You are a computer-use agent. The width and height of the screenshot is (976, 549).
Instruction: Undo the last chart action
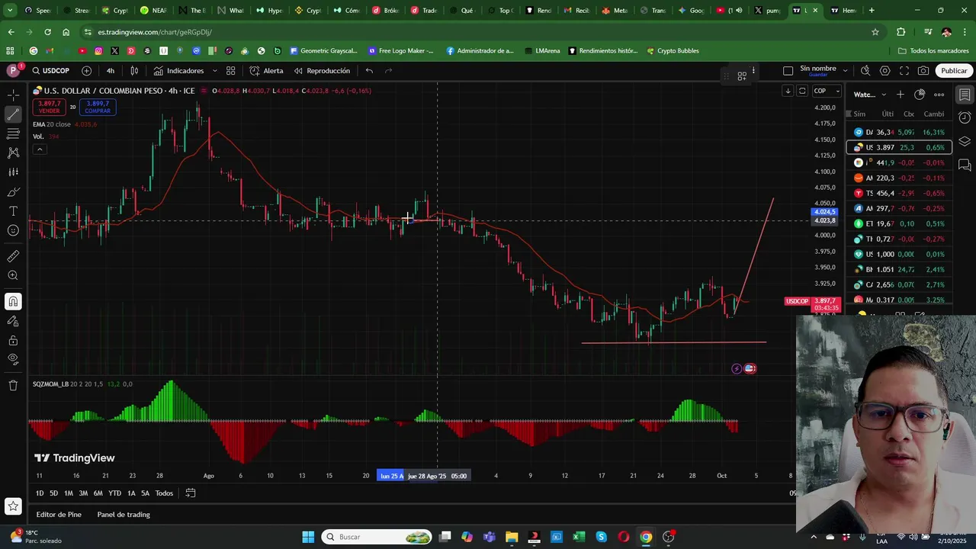pos(369,71)
